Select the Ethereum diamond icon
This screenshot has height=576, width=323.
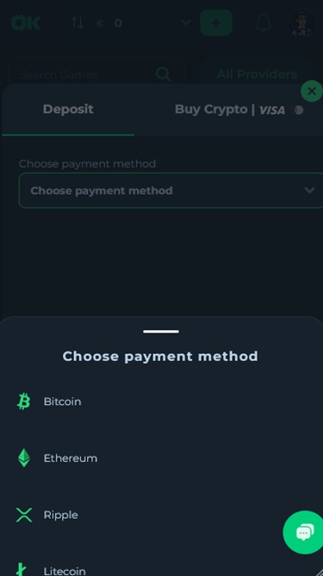pos(24,458)
